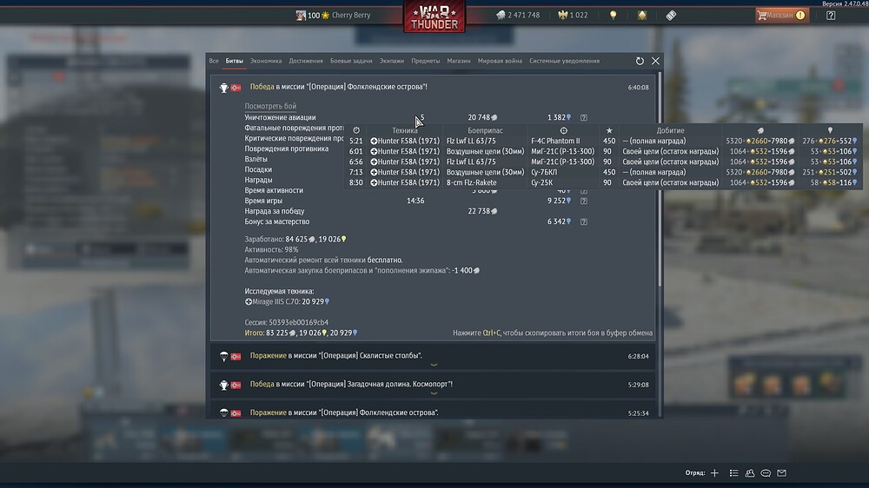Switch to Боевые задачи tab

pos(351,61)
